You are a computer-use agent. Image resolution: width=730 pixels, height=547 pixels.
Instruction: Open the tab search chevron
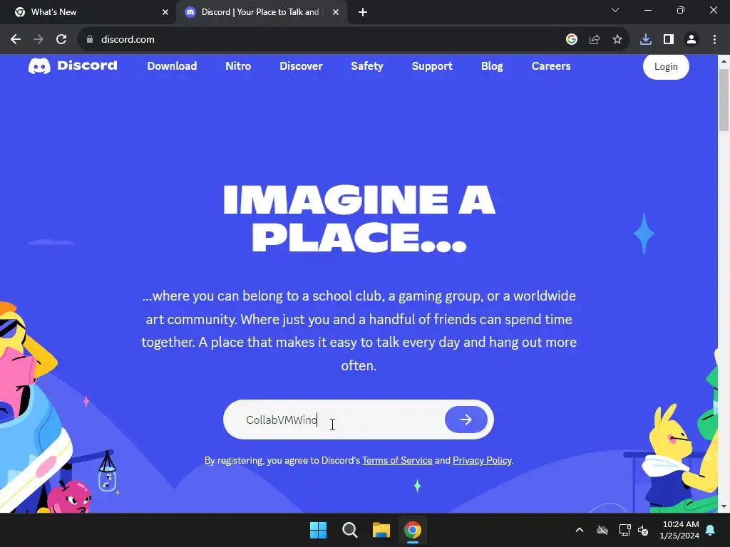(x=615, y=10)
